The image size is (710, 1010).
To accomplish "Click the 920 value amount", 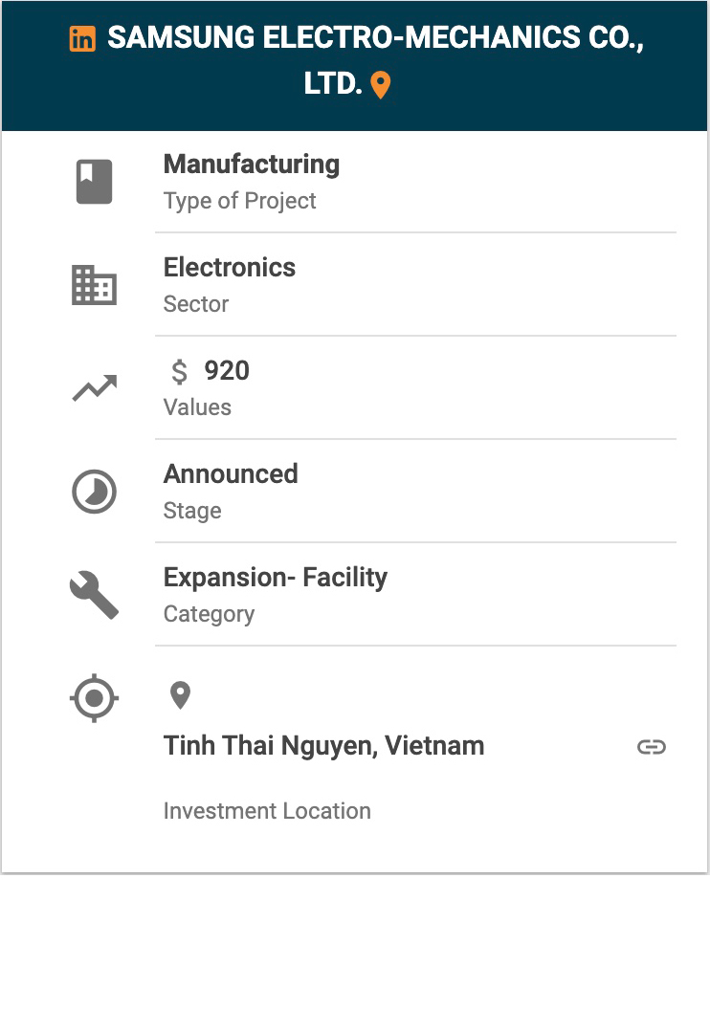I will click(x=227, y=371).
